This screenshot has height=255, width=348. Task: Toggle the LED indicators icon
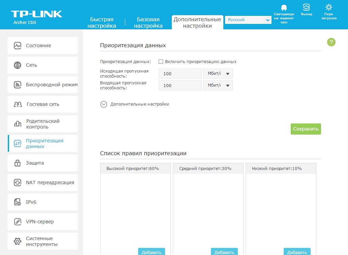[284, 8]
